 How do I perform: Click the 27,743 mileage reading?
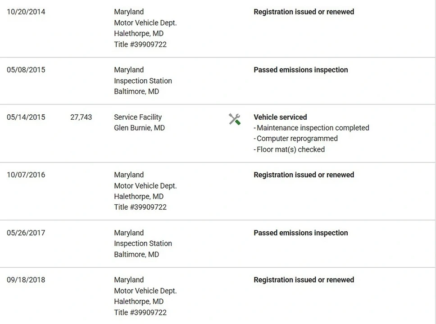(81, 117)
